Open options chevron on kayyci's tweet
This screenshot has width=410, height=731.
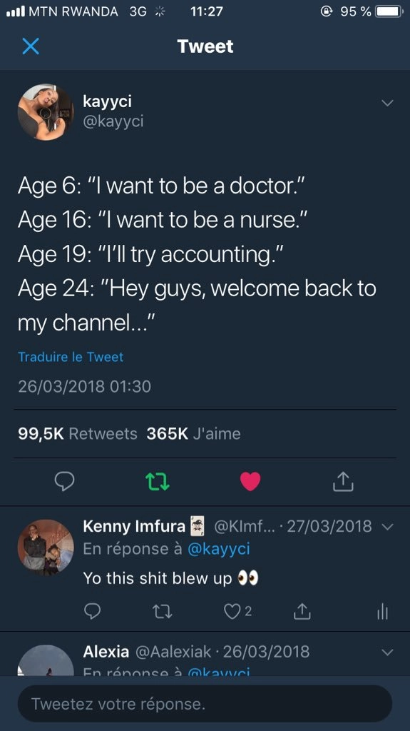pyautogui.click(x=388, y=103)
